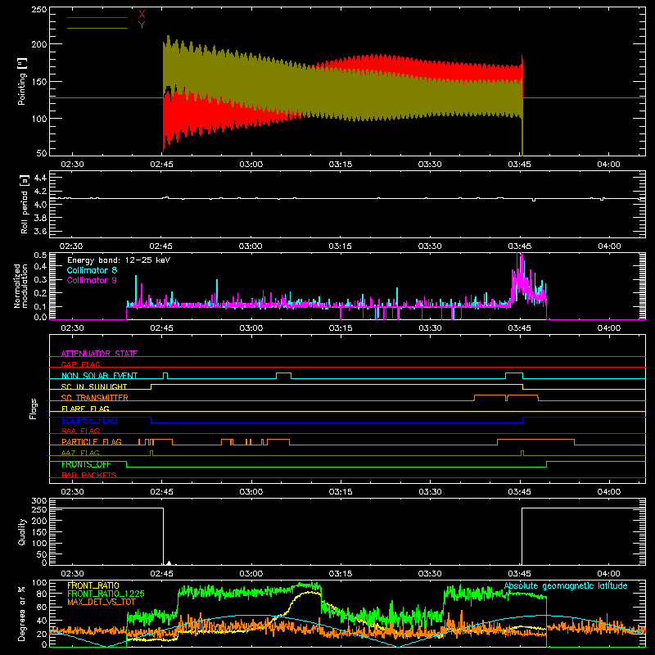655x655 pixels.
Task: Click the magenta Collimator 9 legend entry
Action: coord(92,280)
